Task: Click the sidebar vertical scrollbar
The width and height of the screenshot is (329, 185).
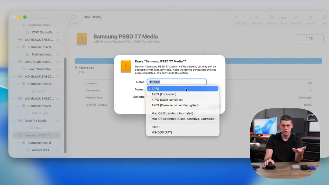Action: point(65,105)
